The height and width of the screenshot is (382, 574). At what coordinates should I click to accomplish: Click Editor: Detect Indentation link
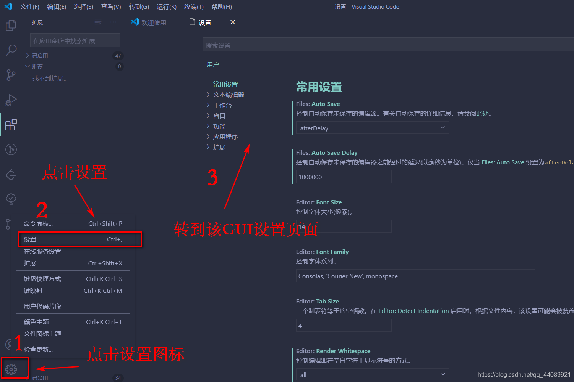click(413, 311)
